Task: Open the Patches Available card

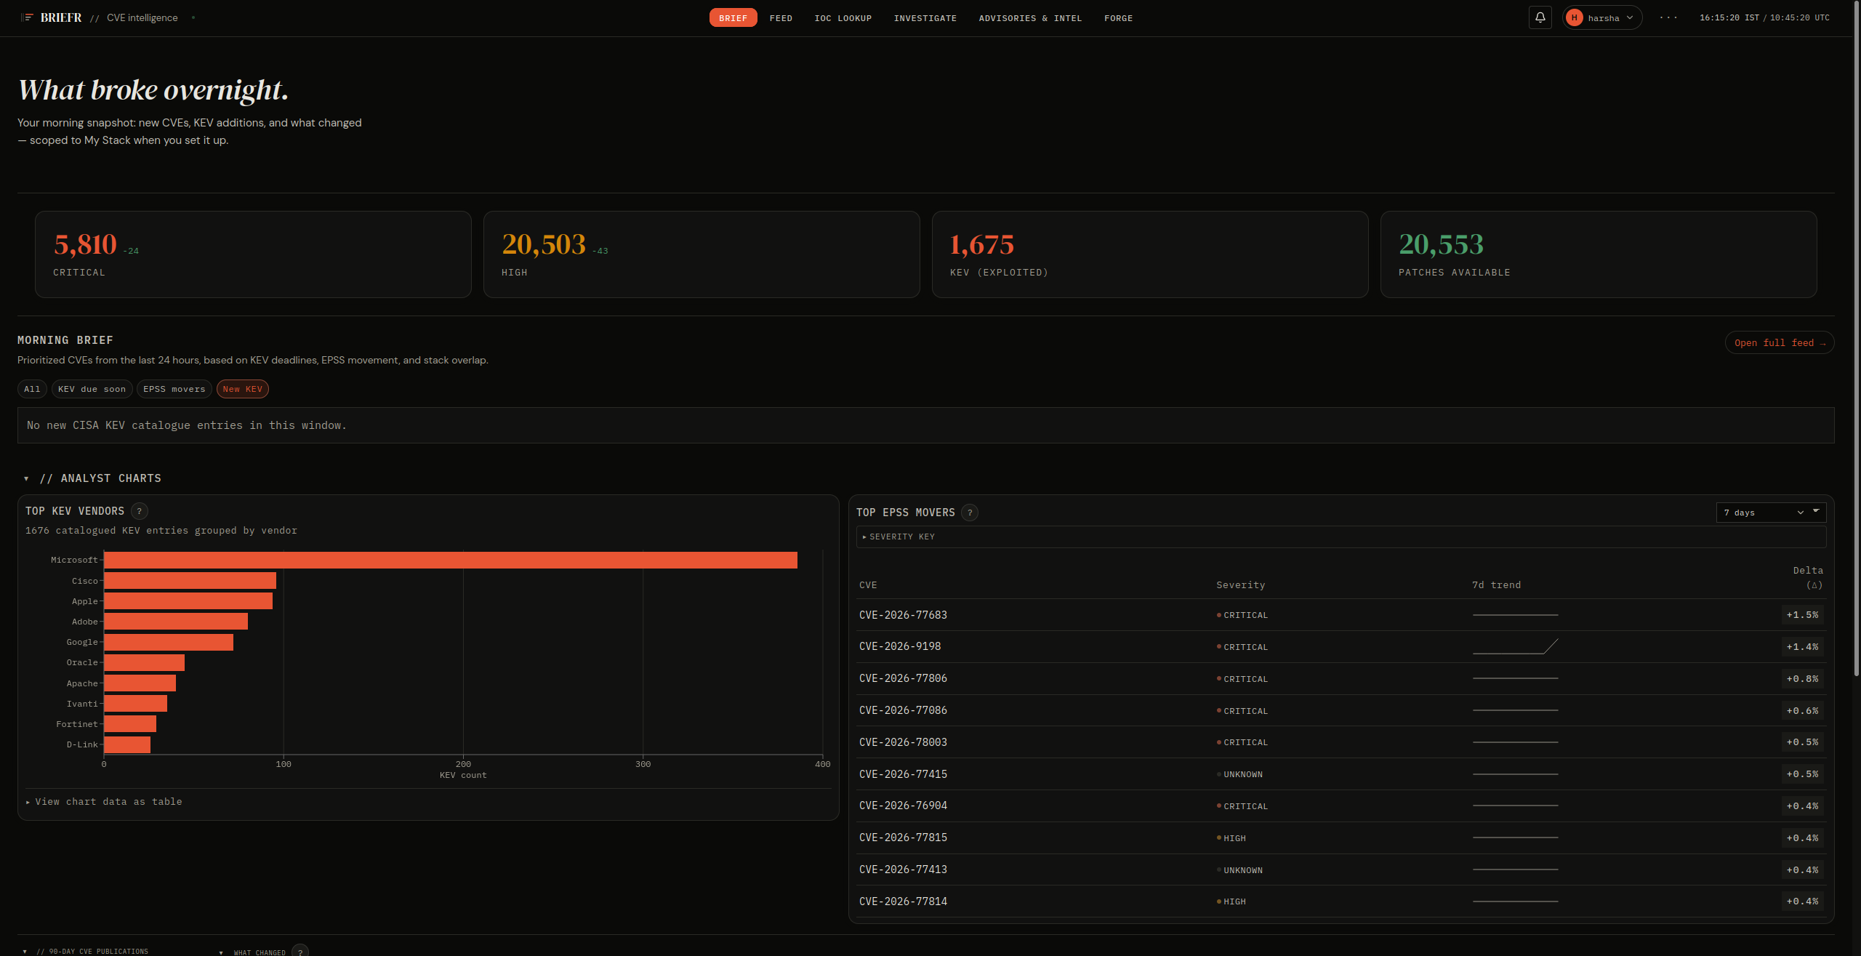Action: pos(1599,254)
